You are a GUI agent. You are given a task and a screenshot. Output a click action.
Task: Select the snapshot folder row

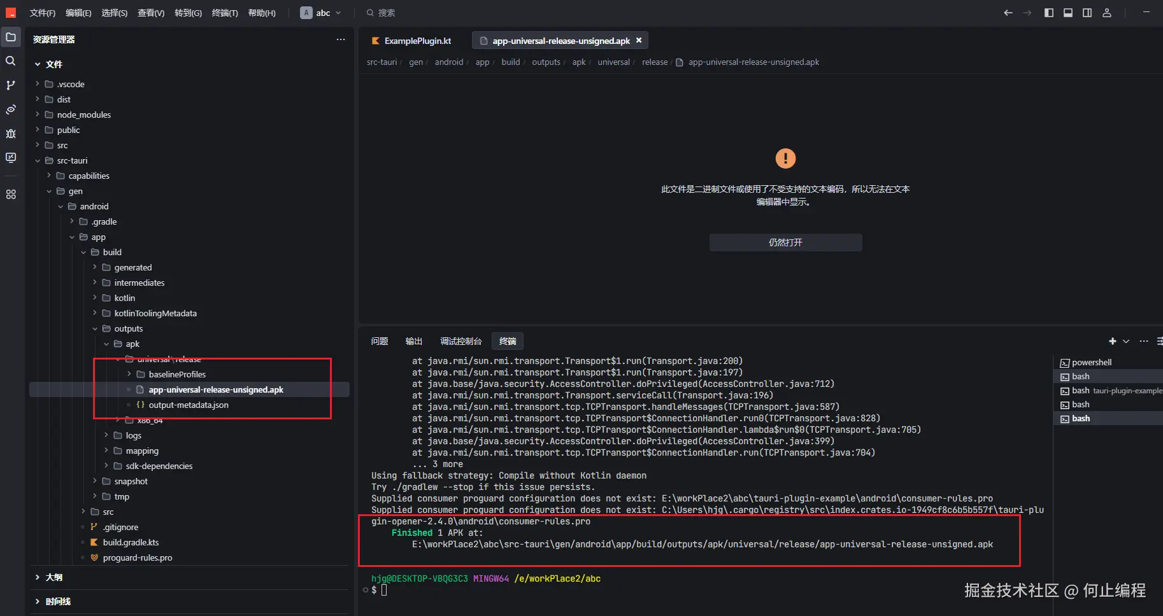[x=190, y=481]
